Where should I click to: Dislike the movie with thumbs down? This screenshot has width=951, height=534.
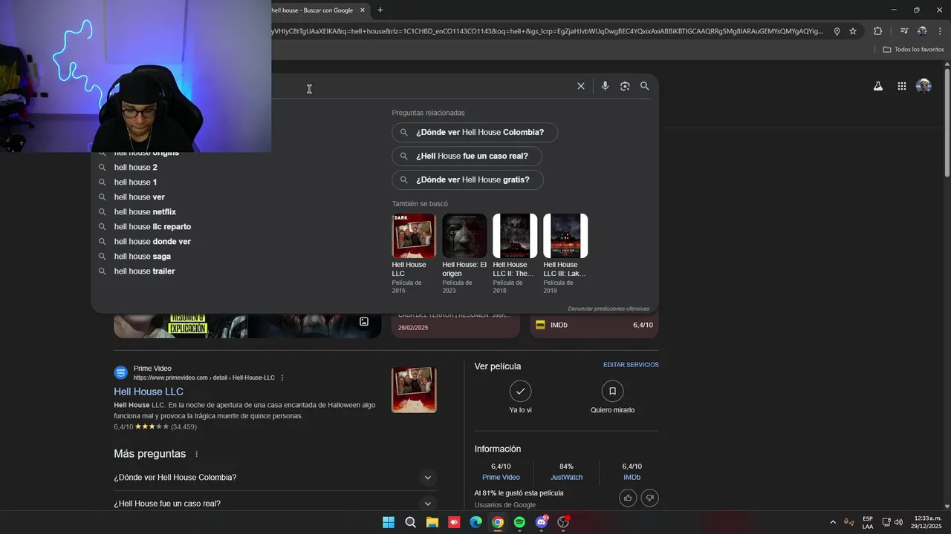click(x=649, y=498)
